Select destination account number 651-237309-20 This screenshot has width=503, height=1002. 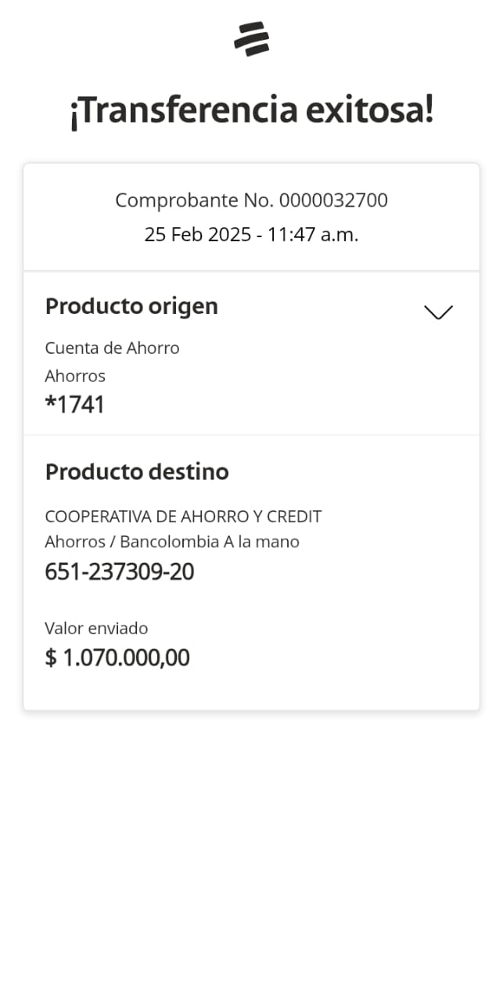point(120,572)
